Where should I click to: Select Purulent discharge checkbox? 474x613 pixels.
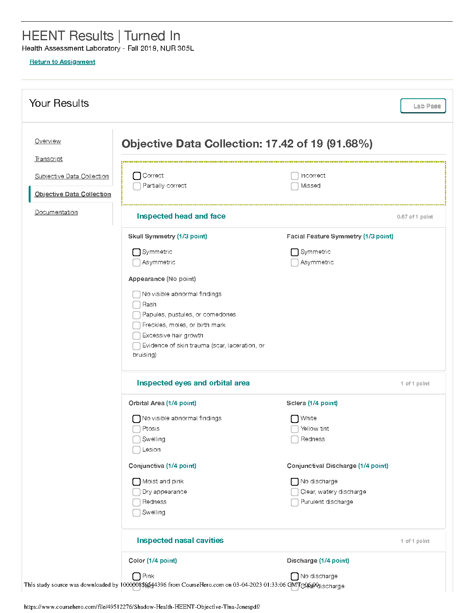click(x=295, y=502)
